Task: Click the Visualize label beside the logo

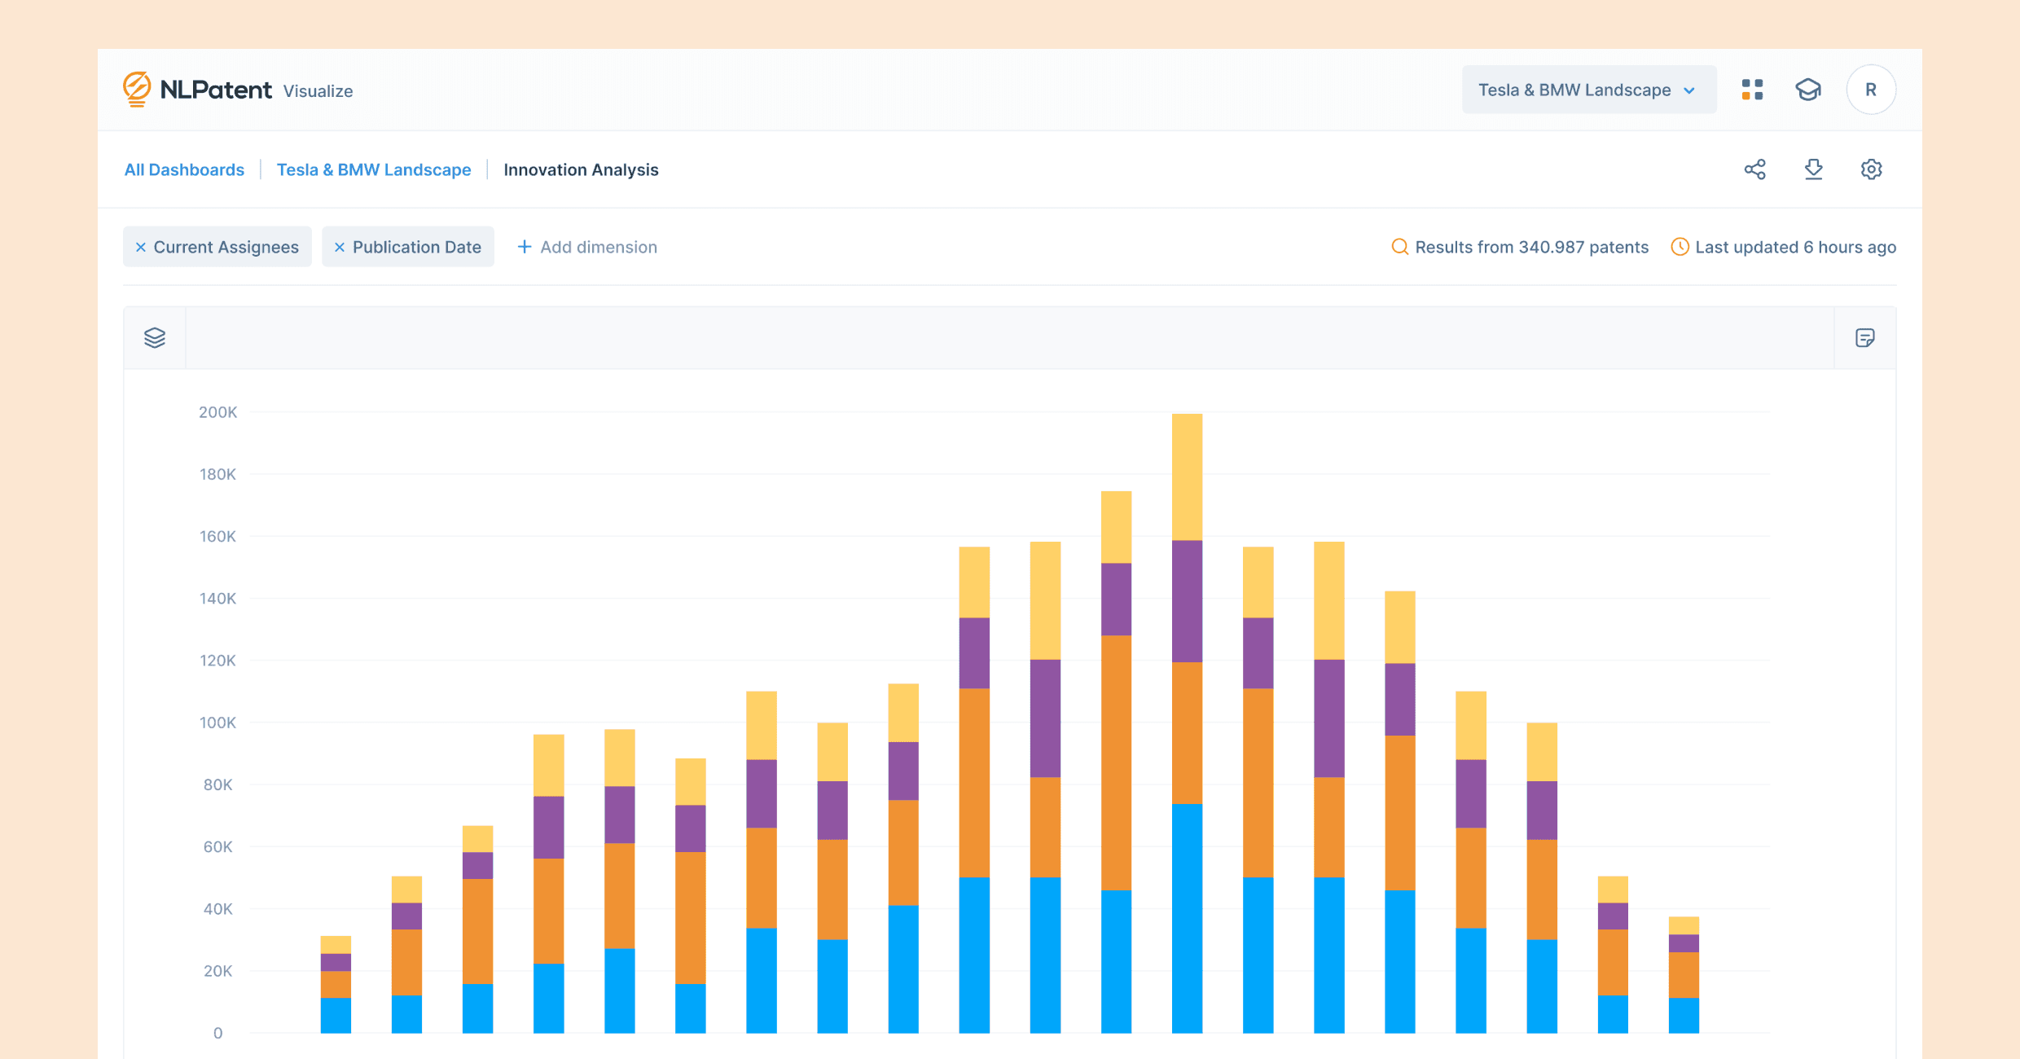Action: click(x=318, y=91)
